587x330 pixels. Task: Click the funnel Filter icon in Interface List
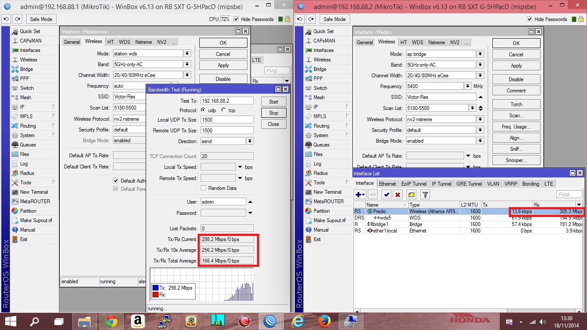click(x=425, y=195)
